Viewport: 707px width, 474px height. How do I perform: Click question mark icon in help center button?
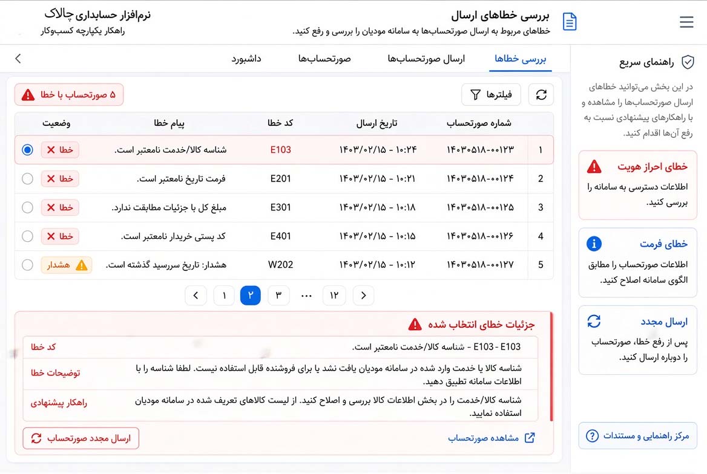tap(592, 436)
